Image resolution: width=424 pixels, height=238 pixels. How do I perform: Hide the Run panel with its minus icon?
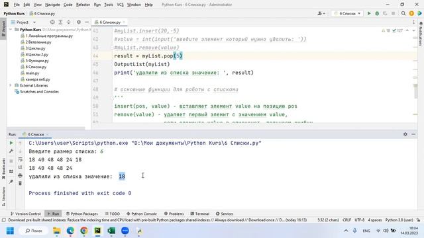tap(413, 134)
